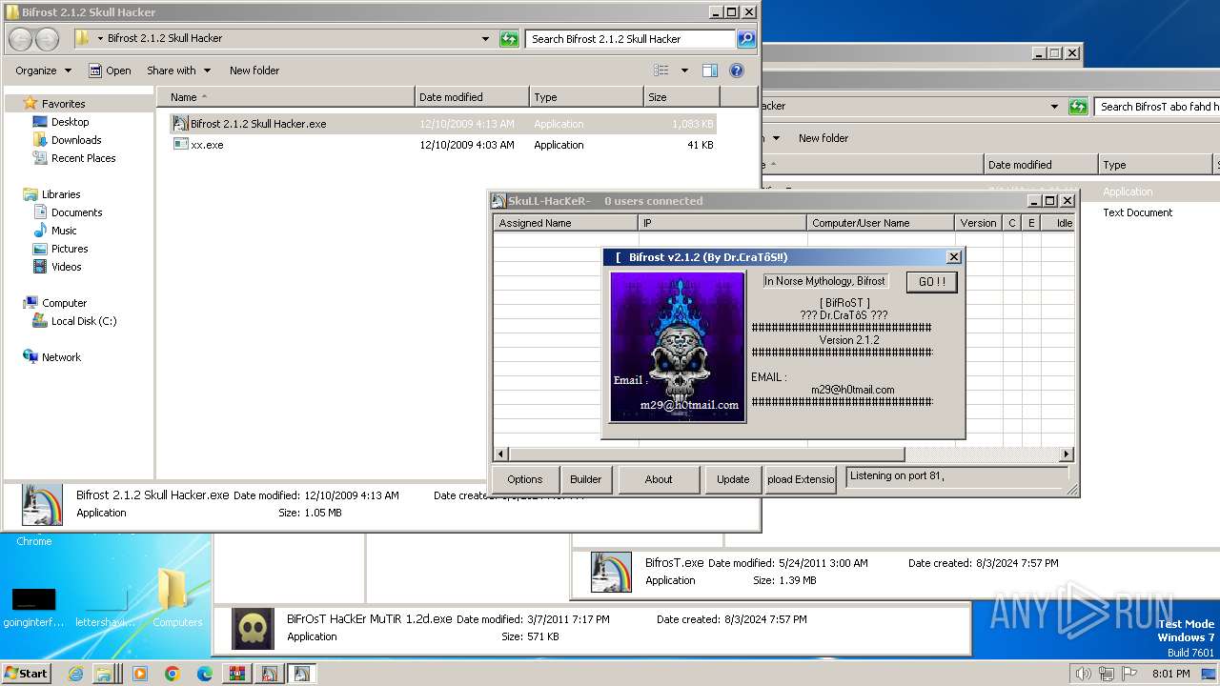Click Text Document entry in background Explorer
The image size is (1220, 686).
tap(1137, 212)
